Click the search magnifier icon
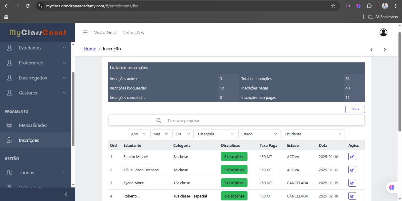The width and height of the screenshot is (402, 201). pyautogui.click(x=159, y=121)
